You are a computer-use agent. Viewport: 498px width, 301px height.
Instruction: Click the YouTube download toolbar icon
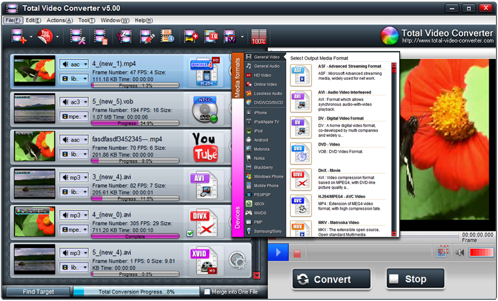click(45, 36)
